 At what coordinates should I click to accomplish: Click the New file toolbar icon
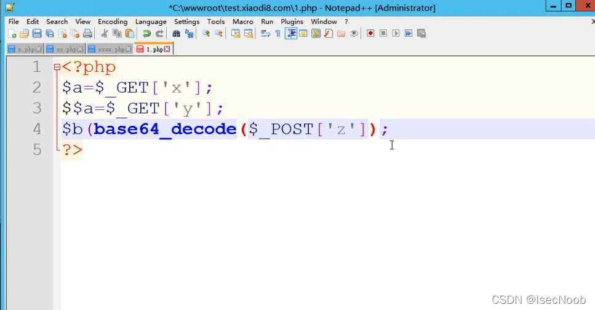tap(12, 34)
